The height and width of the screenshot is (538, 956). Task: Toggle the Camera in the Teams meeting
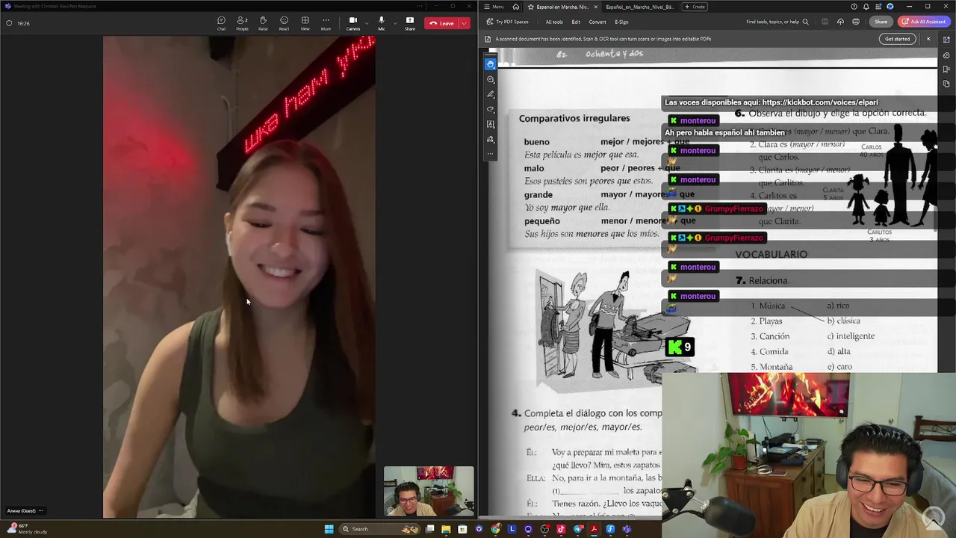point(353,23)
